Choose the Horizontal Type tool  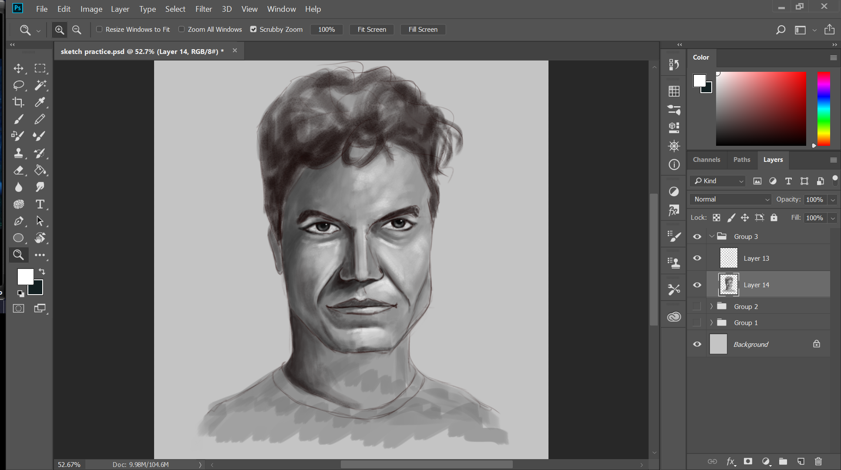[x=40, y=204]
